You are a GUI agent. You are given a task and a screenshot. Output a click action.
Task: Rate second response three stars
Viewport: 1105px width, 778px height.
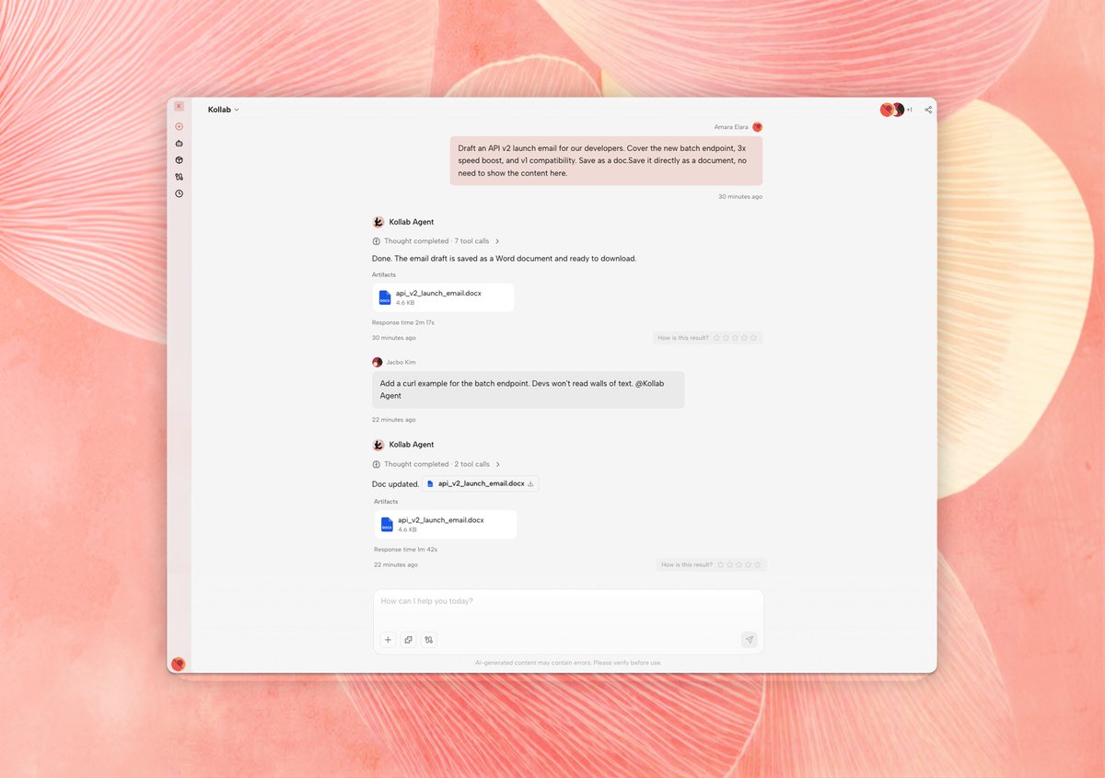coord(739,564)
